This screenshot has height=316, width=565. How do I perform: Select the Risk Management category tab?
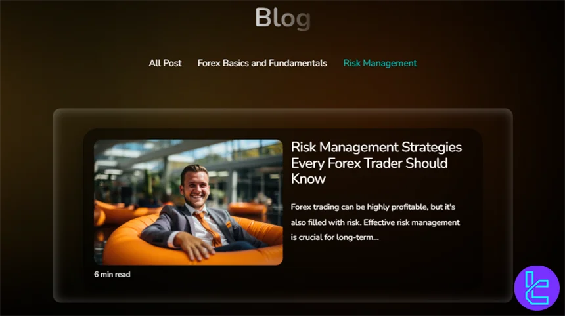tap(380, 63)
